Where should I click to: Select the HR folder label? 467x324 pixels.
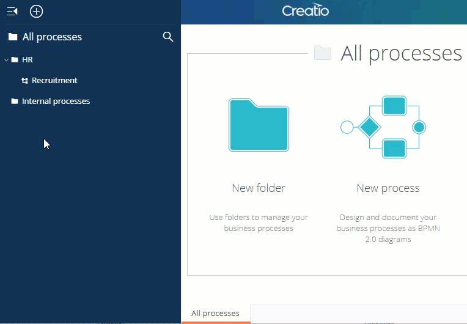click(28, 59)
